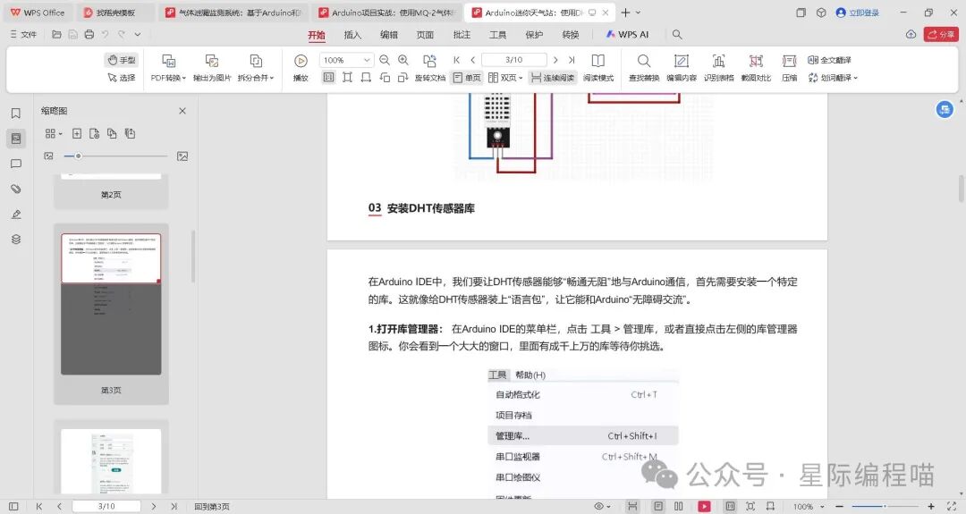Click 编辑内容 edit content tool
966x514 pixels.
(682, 68)
